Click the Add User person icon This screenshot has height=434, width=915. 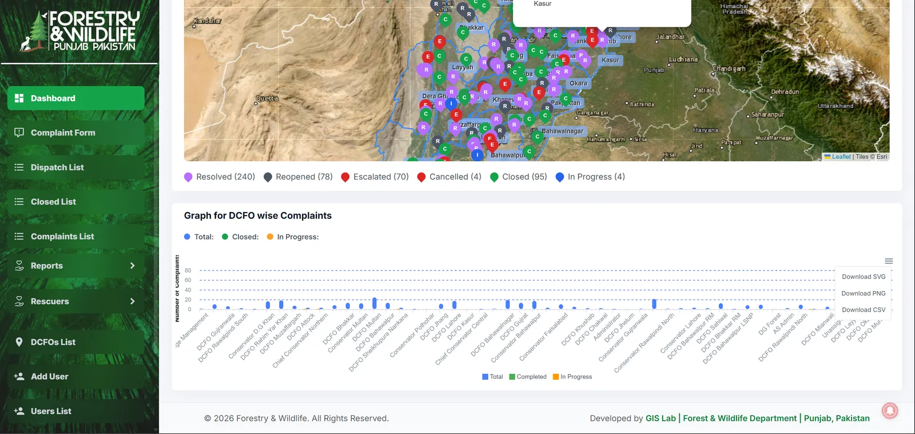[19, 377]
